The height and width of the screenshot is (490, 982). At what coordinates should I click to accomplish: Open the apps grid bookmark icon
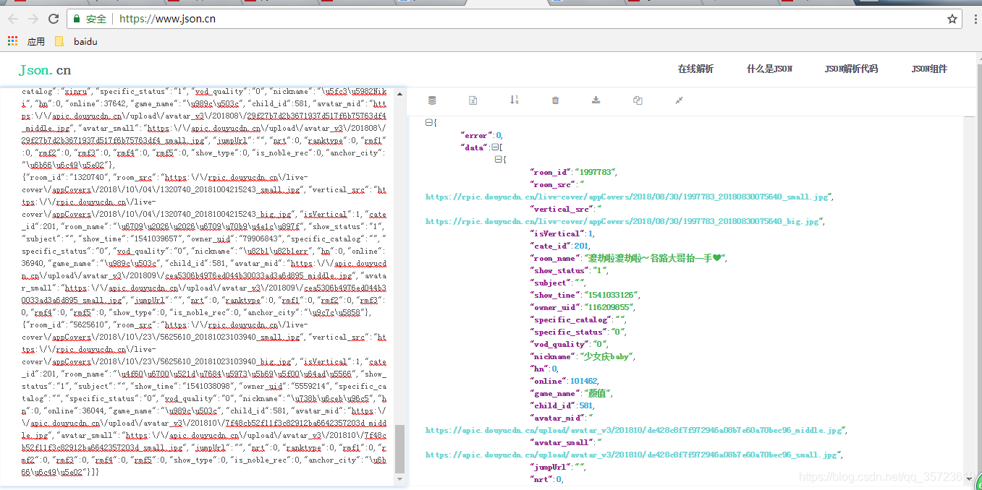12,41
